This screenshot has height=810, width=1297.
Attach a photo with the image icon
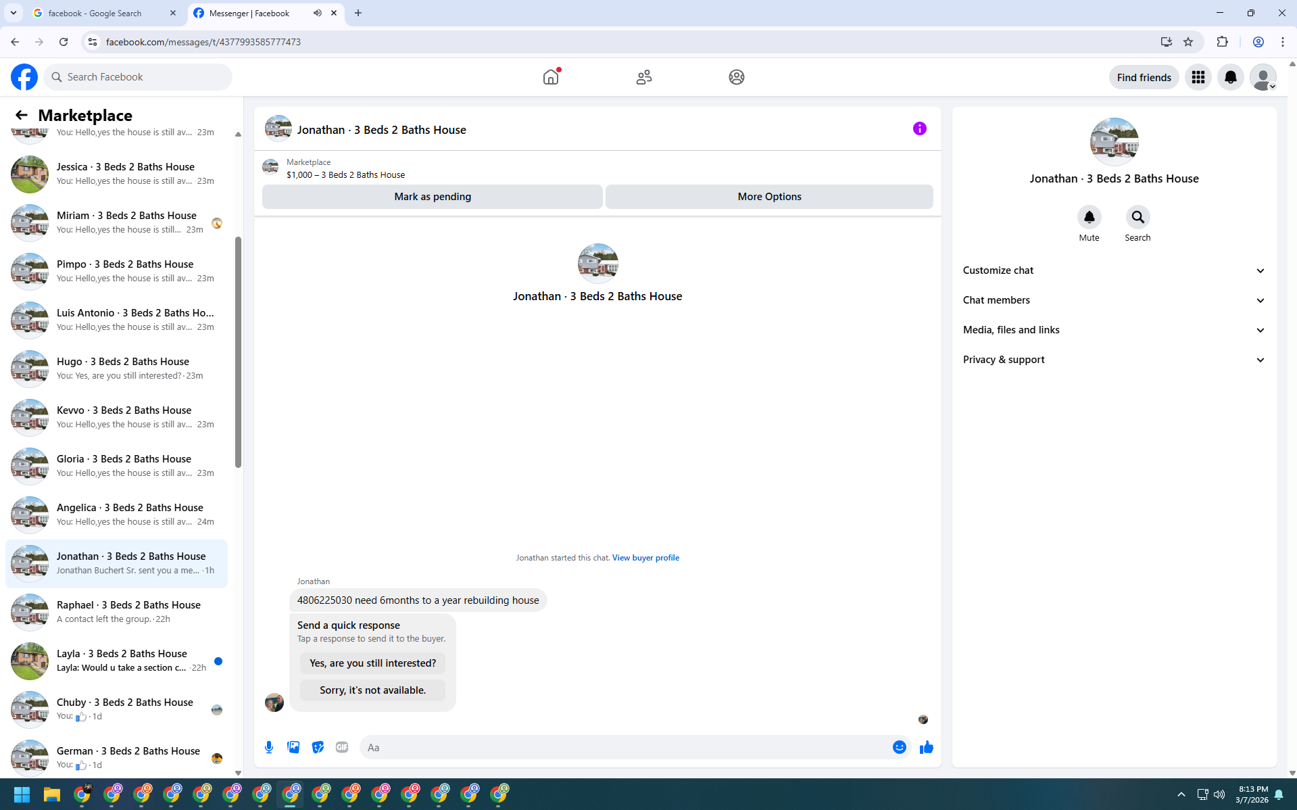293,747
